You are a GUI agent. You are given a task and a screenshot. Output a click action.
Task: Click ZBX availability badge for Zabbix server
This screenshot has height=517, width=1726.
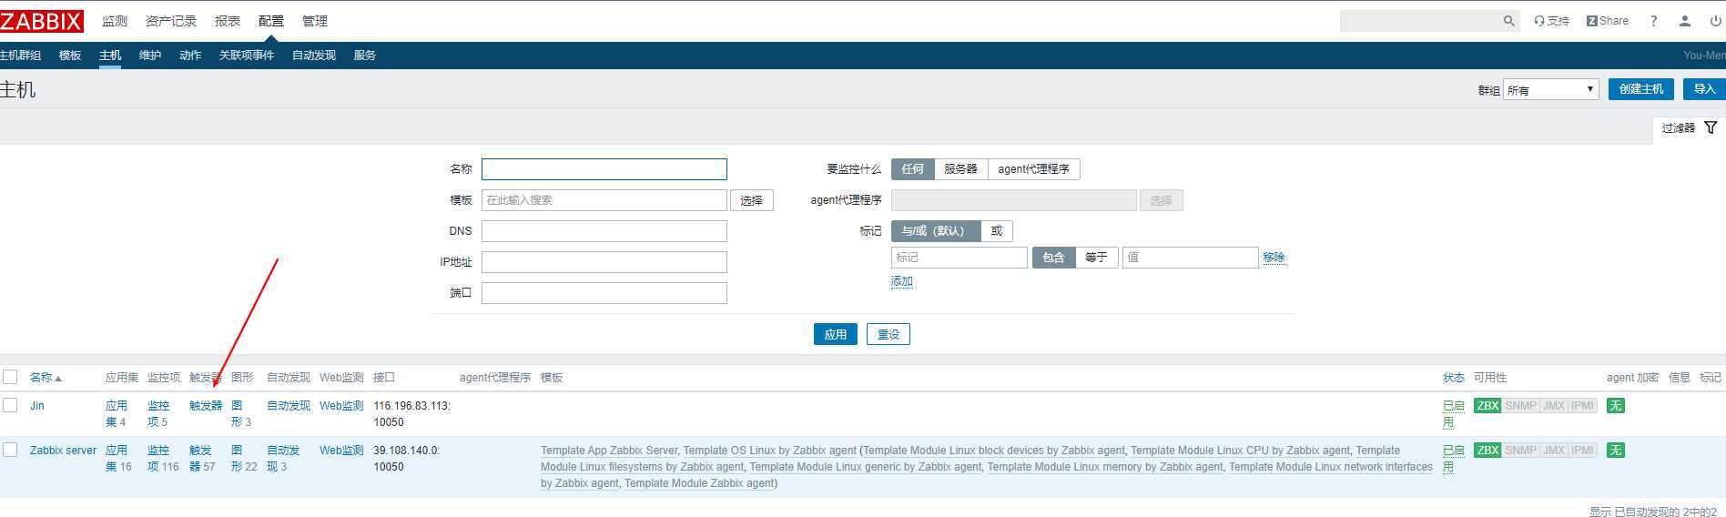[x=1487, y=451]
